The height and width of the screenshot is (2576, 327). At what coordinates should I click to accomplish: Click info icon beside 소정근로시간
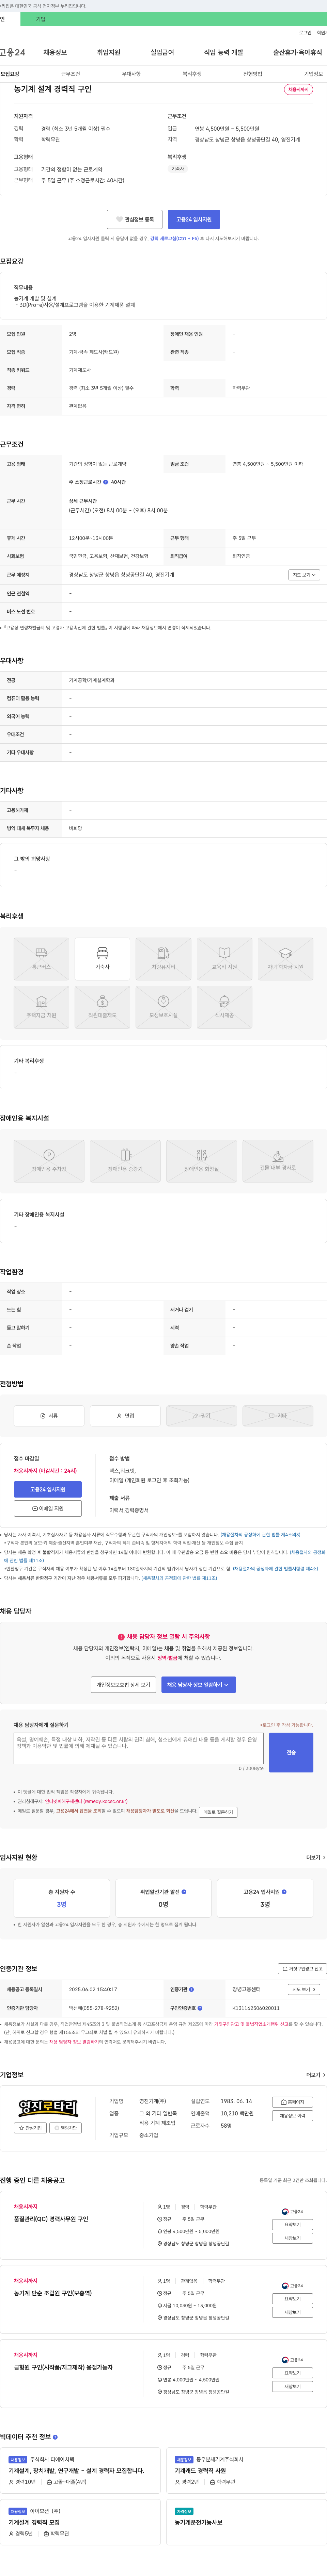pos(106,482)
